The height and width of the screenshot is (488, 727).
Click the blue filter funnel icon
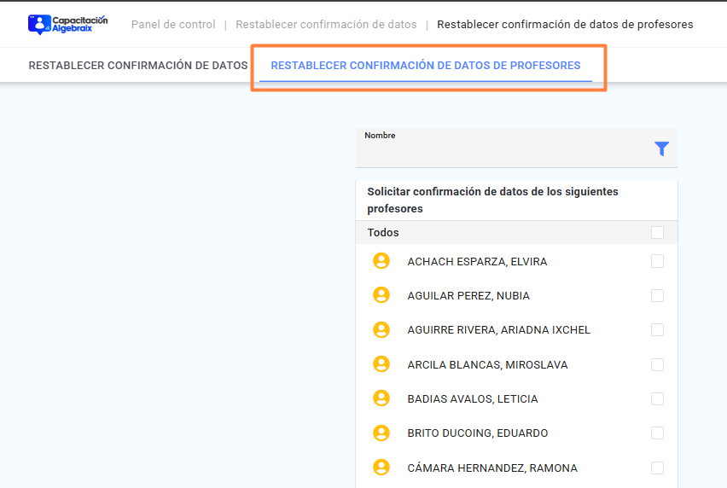pyautogui.click(x=661, y=148)
